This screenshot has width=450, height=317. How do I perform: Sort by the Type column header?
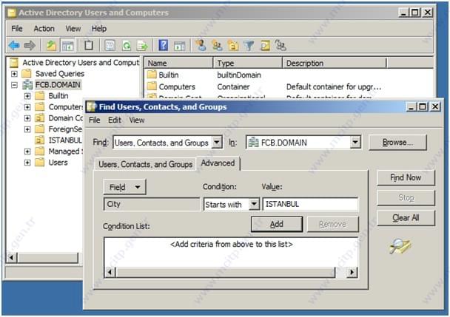[248, 63]
